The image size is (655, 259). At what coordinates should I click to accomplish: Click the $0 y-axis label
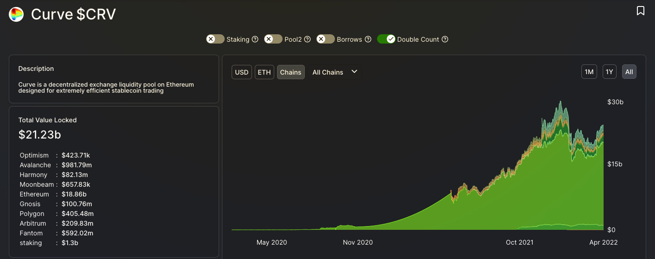click(611, 230)
